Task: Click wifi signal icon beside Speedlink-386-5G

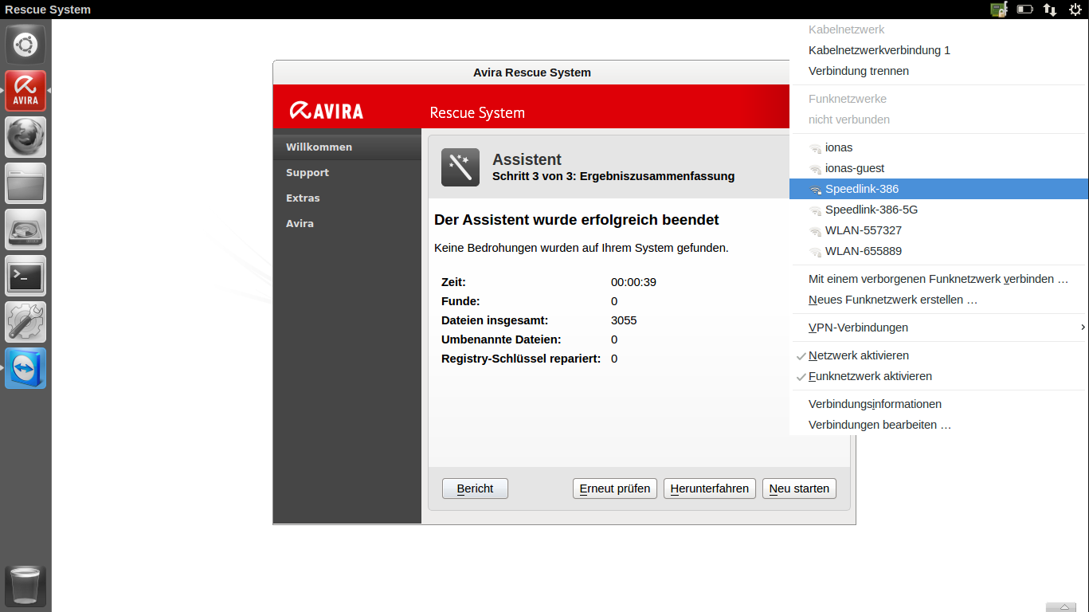Action: coord(815,210)
